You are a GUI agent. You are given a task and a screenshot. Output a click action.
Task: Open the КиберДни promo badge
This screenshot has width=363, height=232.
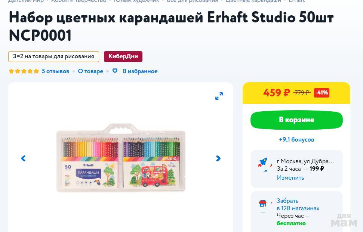[123, 56]
